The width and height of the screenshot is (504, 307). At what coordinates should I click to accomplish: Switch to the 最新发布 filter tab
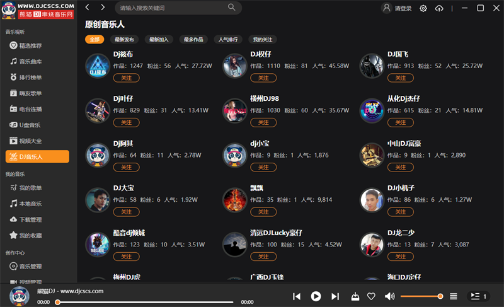[124, 40]
